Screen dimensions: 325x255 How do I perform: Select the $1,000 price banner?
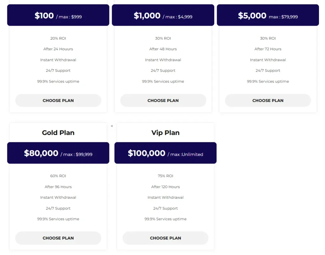[163, 15]
